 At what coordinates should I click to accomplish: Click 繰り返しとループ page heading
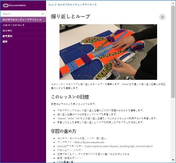[x=70, y=17]
